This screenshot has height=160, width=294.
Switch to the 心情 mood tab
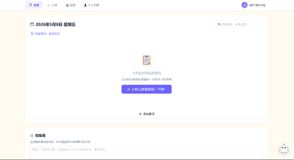[x=52, y=5]
